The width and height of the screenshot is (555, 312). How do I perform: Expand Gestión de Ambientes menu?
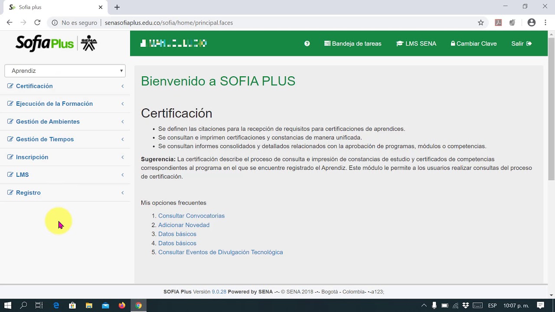tap(65, 121)
